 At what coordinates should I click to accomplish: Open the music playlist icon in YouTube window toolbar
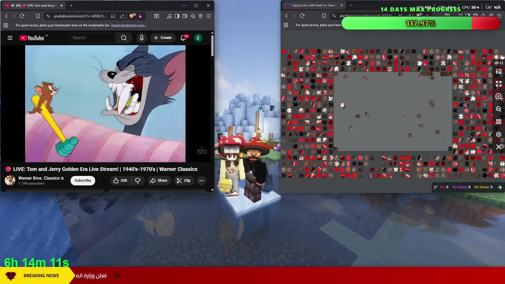(169, 16)
